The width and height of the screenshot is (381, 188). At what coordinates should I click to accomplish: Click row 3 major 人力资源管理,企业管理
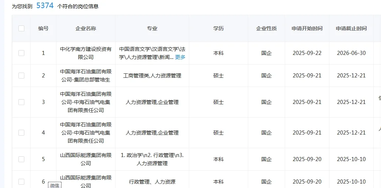point(152,102)
